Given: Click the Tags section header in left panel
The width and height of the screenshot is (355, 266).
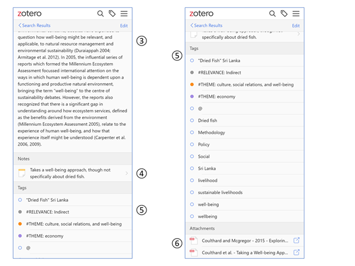Looking at the screenshot, I should point(73,187).
